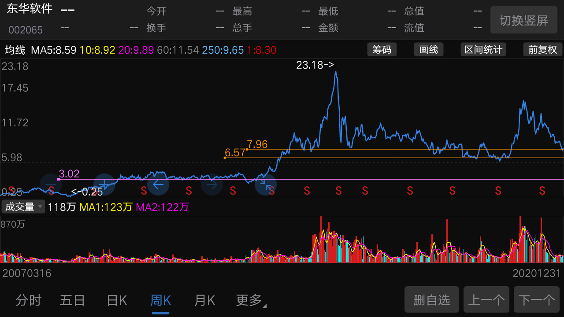Click the 总手 total volume label
This screenshot has height=317, width=564.
[242, 28]
